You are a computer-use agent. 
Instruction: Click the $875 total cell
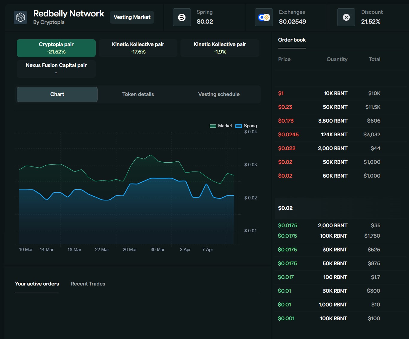click(374, 263)
